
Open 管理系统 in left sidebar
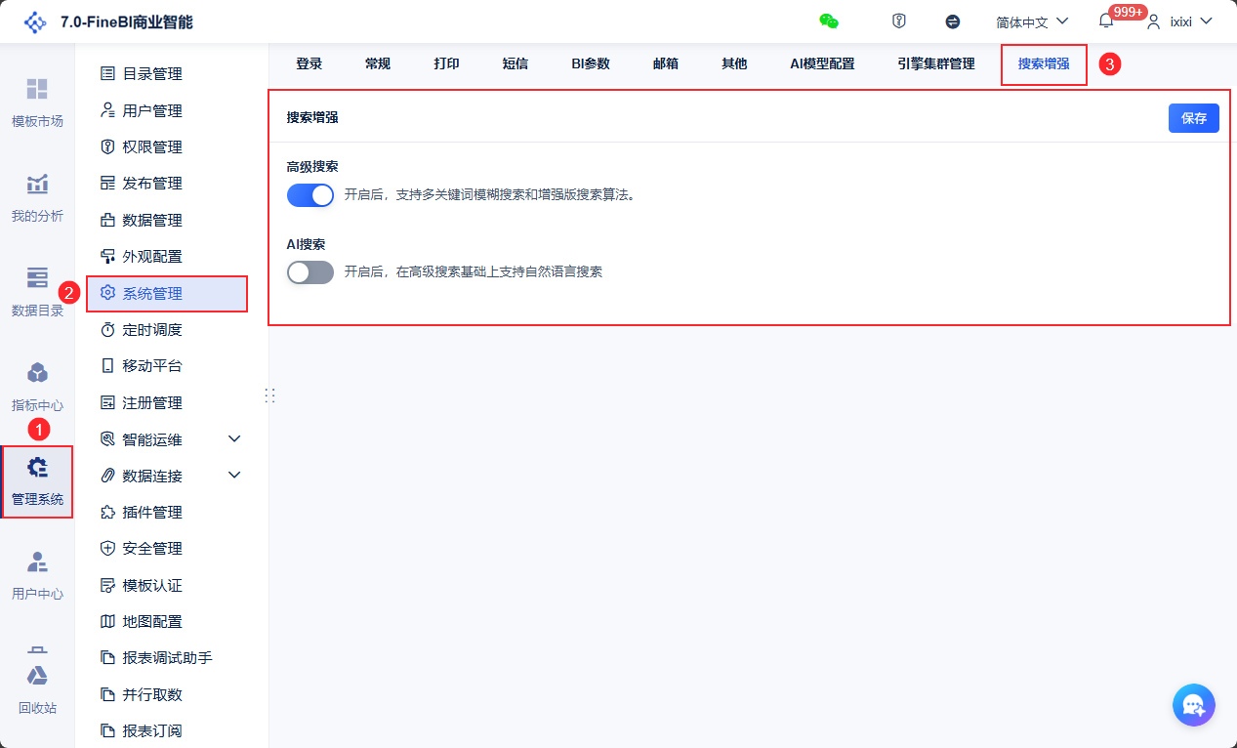37,481
